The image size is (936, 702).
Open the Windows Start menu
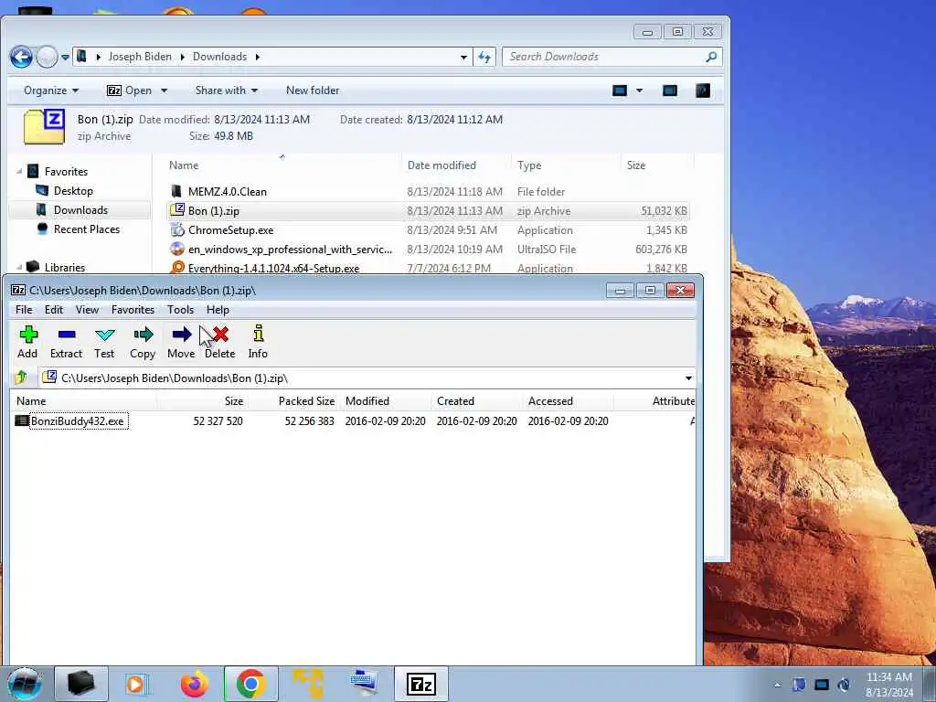25,684
